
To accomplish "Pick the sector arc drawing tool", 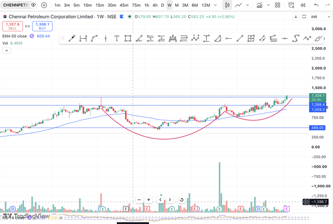I will tap(217, 38).
